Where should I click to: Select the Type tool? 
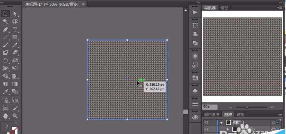pos(15,30)
